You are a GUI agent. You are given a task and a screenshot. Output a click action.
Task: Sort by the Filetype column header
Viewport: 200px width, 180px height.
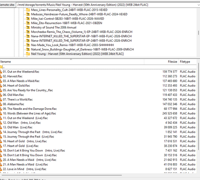tap(185, 62)
